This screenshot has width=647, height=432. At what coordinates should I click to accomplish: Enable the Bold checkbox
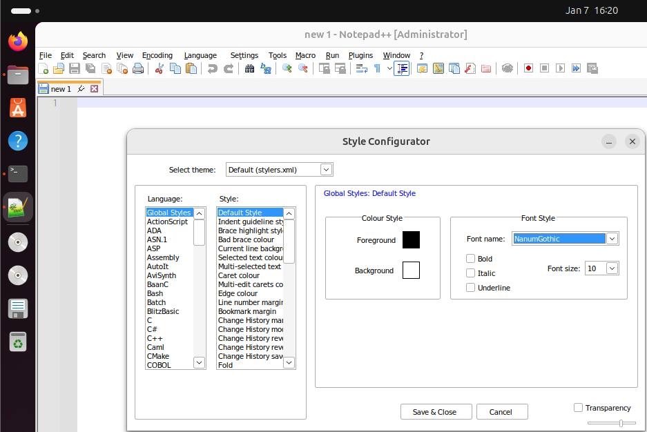(x=470, y=259)
